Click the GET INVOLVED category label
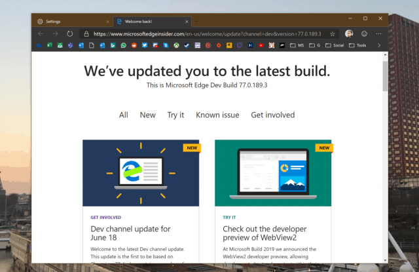419x272 pixels. [x=106, y=218]
